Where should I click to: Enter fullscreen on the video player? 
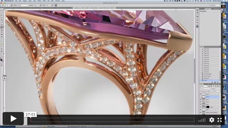[220, 120]
